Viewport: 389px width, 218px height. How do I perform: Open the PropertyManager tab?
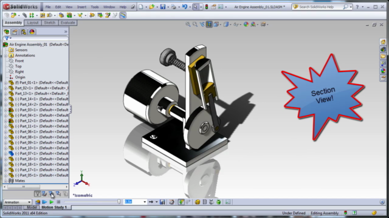[x=15, y=31]
